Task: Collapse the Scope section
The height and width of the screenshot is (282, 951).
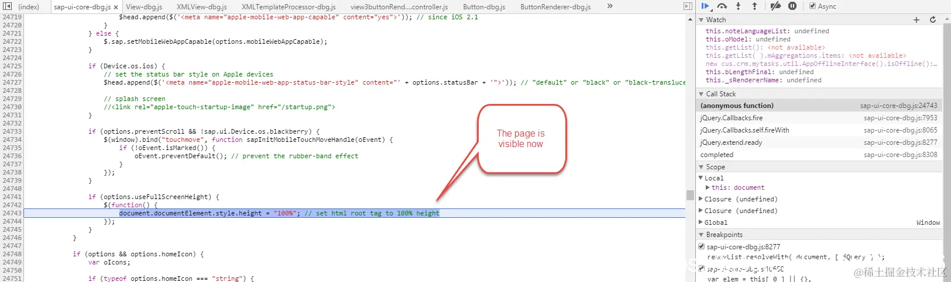Action: tap(701, 167)
